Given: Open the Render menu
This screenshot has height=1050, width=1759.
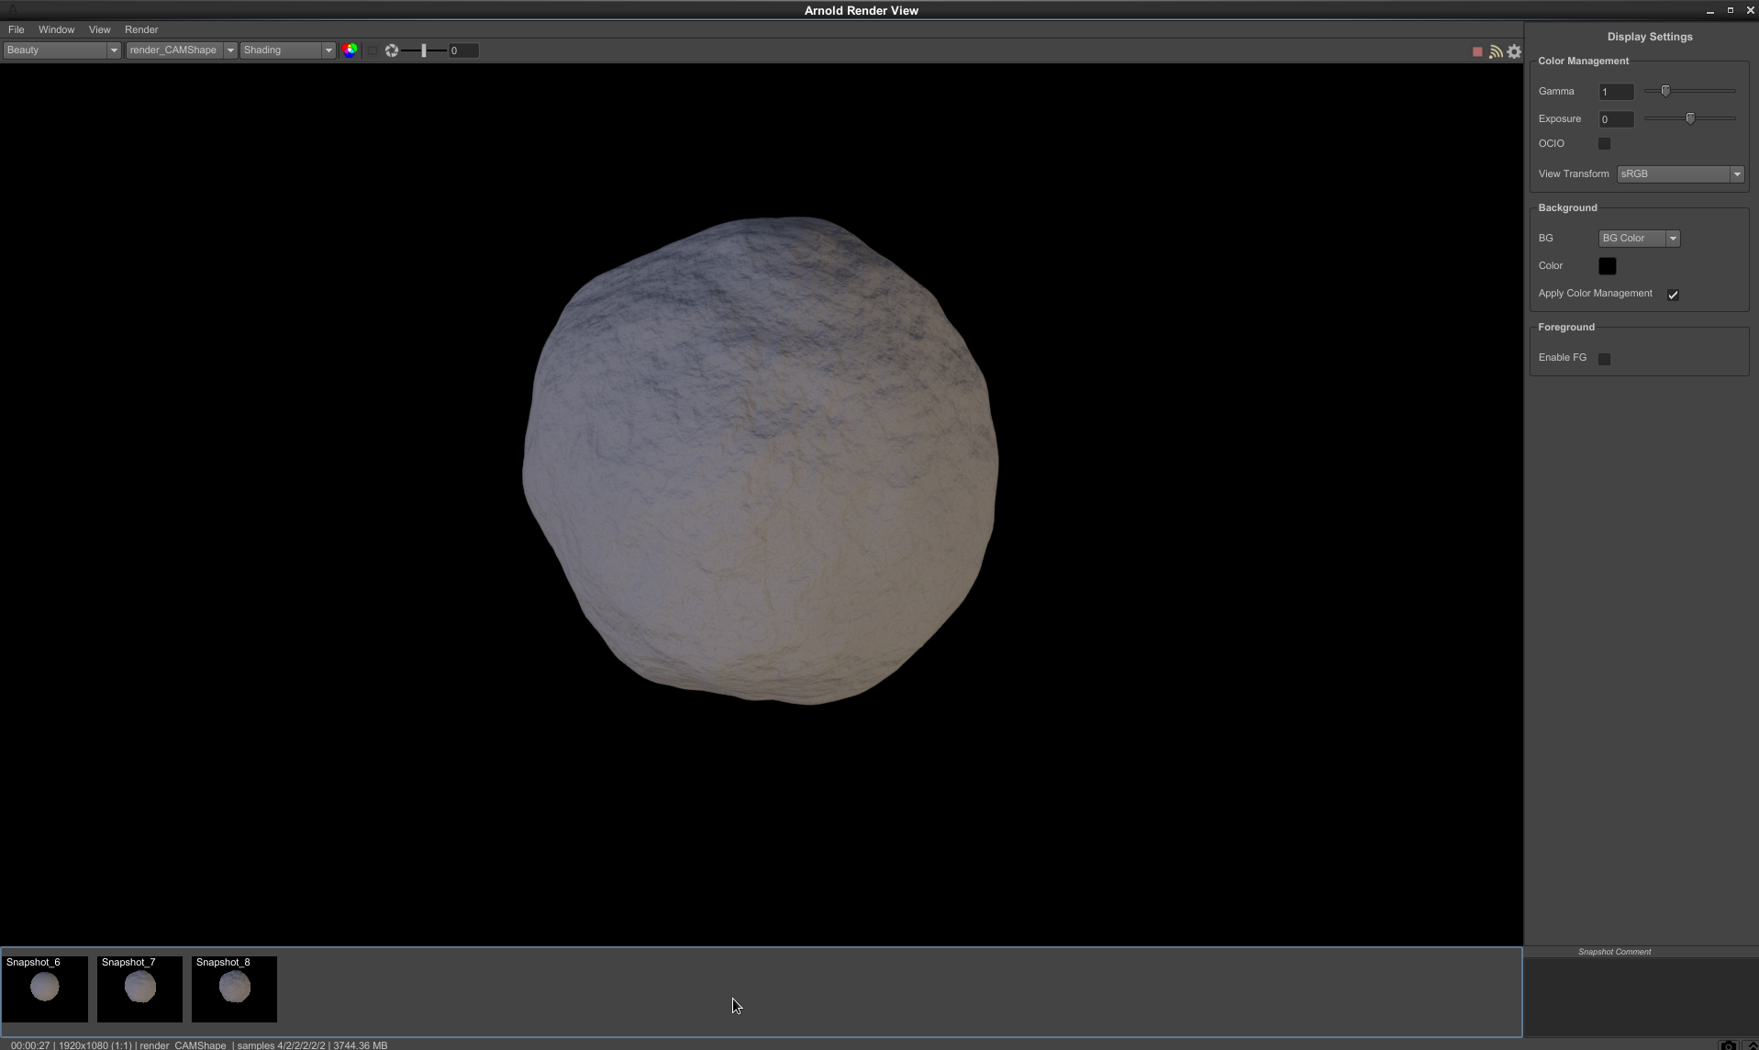Looking at the screenshot, I should click(141, 29).
